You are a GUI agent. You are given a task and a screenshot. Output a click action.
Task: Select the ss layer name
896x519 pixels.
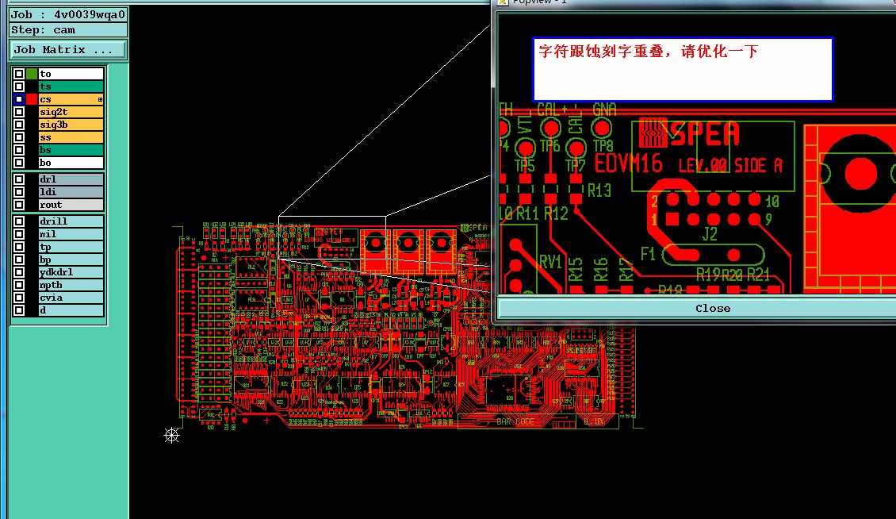coord(71,137)
